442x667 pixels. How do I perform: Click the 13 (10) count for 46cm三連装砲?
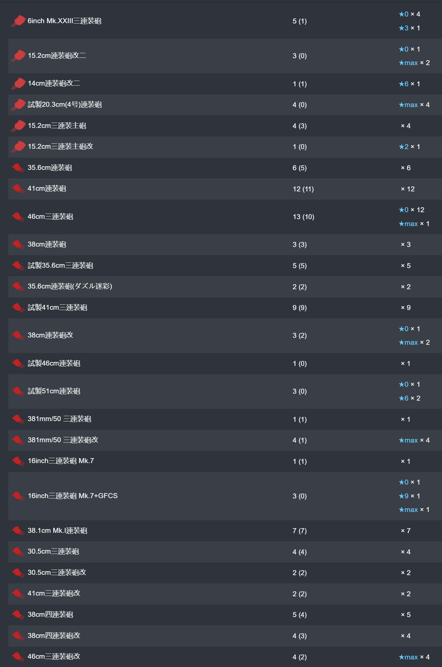click(x=303, y=217)
